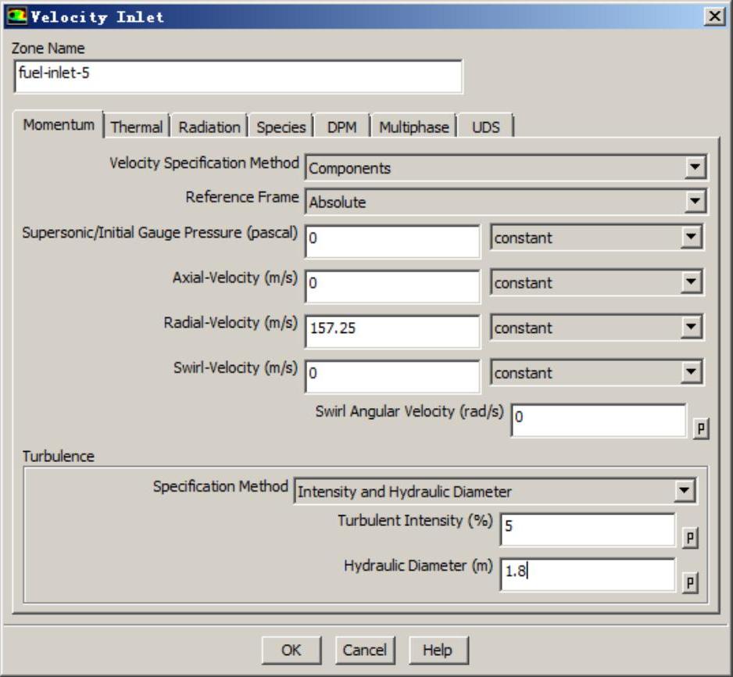Close the Velocity Inlet dialog
The width and height of the screenshot is (733, 677).
click(713, 16)
